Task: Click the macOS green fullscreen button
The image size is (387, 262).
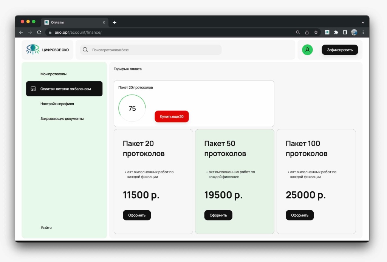Action: point(34,22)
